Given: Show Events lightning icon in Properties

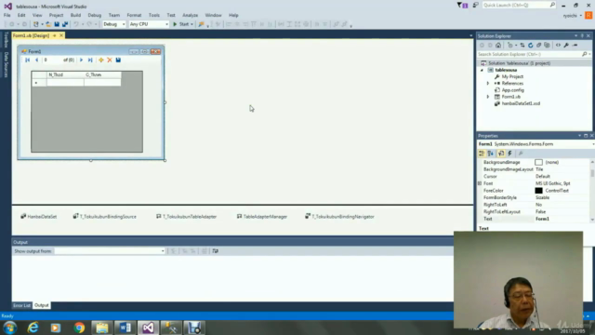Looking at the screenshot, I should tap(509, 154).
